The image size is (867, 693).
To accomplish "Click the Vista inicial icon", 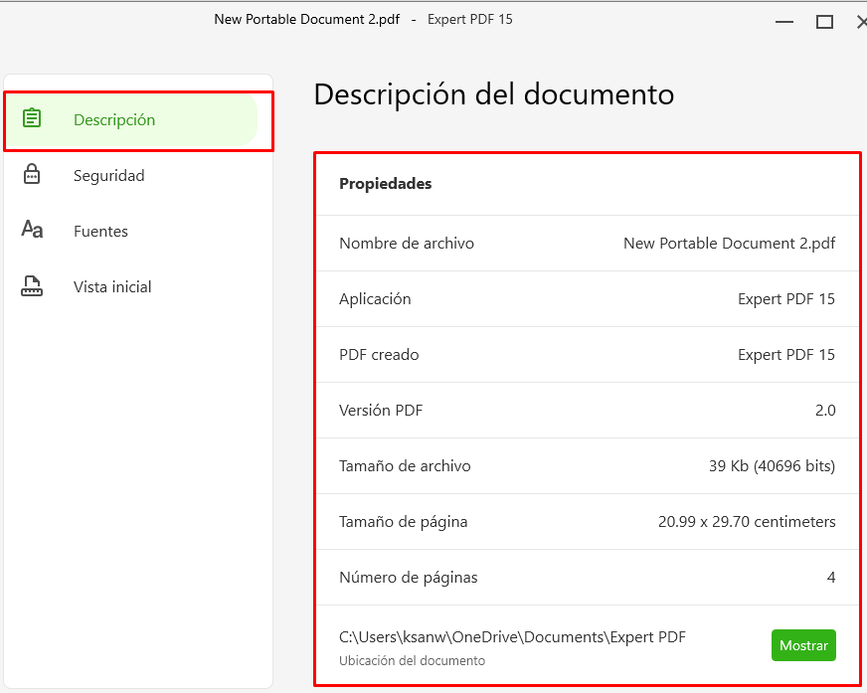I will pyautogui.click(x=32, y=285).
